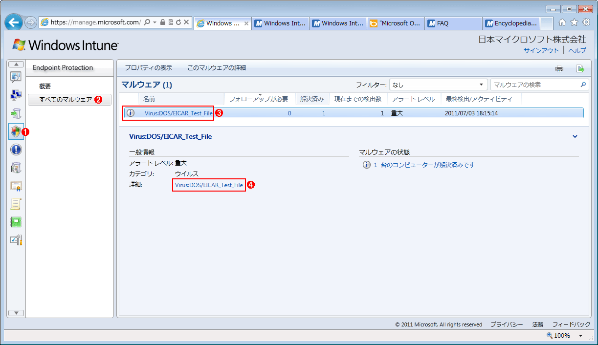Click the 2011/07/03 18:15:14 timestamp cell
This screenshot has width=598, height=345.
471,113
